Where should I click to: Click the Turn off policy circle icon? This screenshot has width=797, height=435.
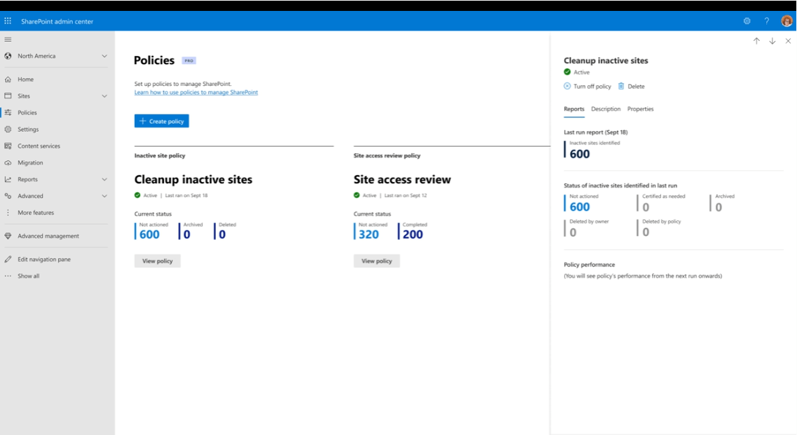point(567,86)
